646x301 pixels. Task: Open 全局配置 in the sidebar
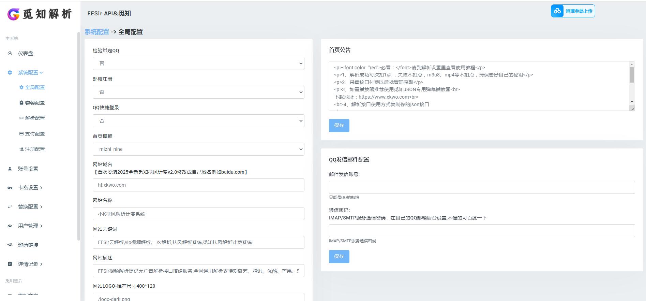35,87
